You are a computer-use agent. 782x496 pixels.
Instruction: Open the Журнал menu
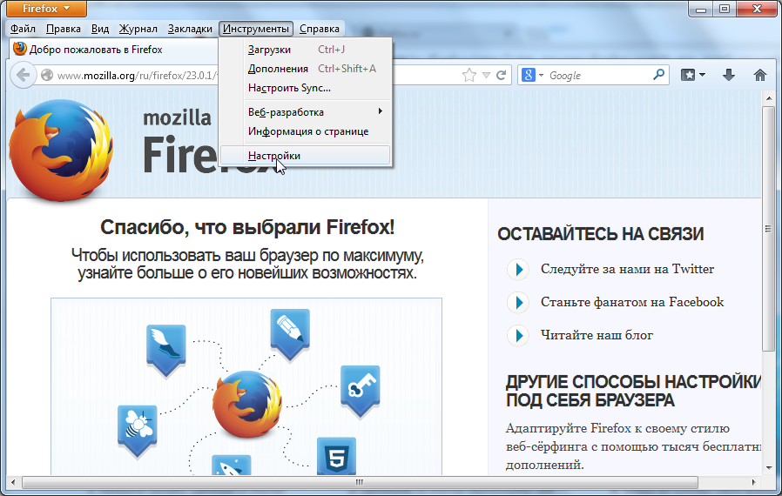click(138, 29)
